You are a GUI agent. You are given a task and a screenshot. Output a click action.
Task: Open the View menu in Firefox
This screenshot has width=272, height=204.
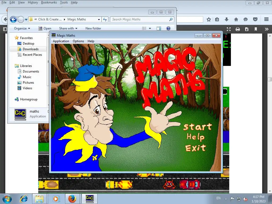pos(21,2)
